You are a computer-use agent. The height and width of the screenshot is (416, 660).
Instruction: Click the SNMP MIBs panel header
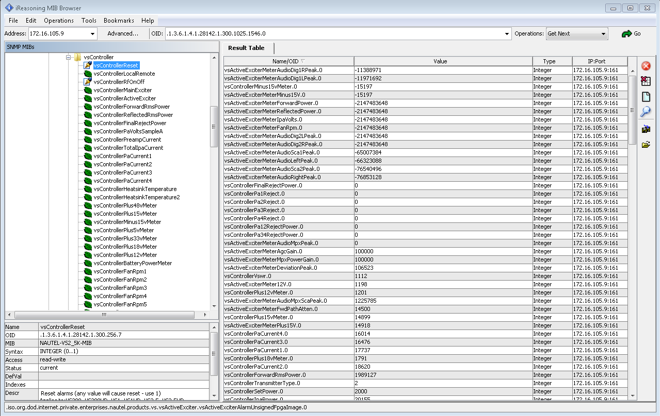tap(111, 47)
